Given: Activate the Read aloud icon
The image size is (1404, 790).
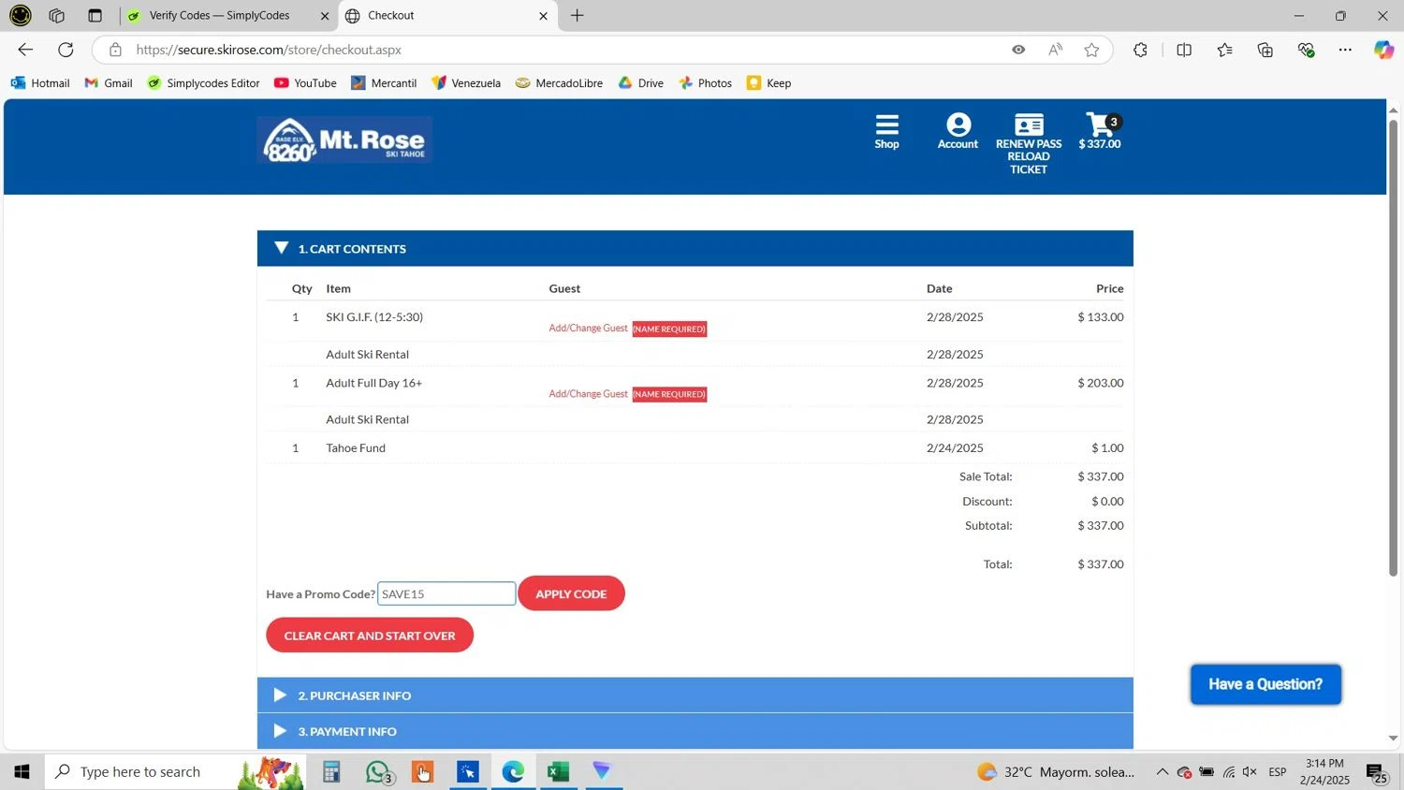Looking at the screenshot, I should pos(1055,50).
